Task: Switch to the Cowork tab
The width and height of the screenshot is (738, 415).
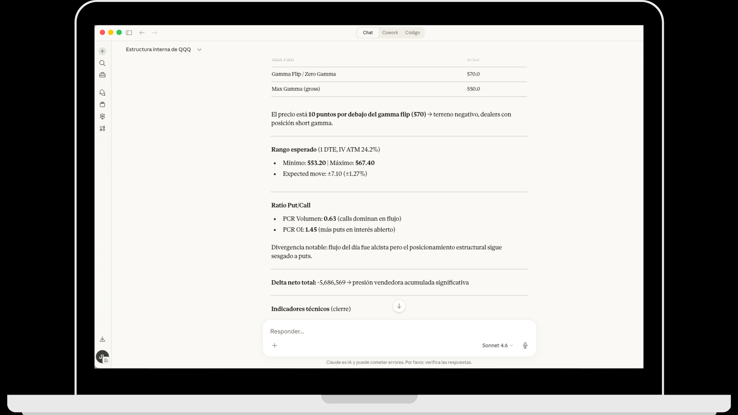Action: (390, 33)
